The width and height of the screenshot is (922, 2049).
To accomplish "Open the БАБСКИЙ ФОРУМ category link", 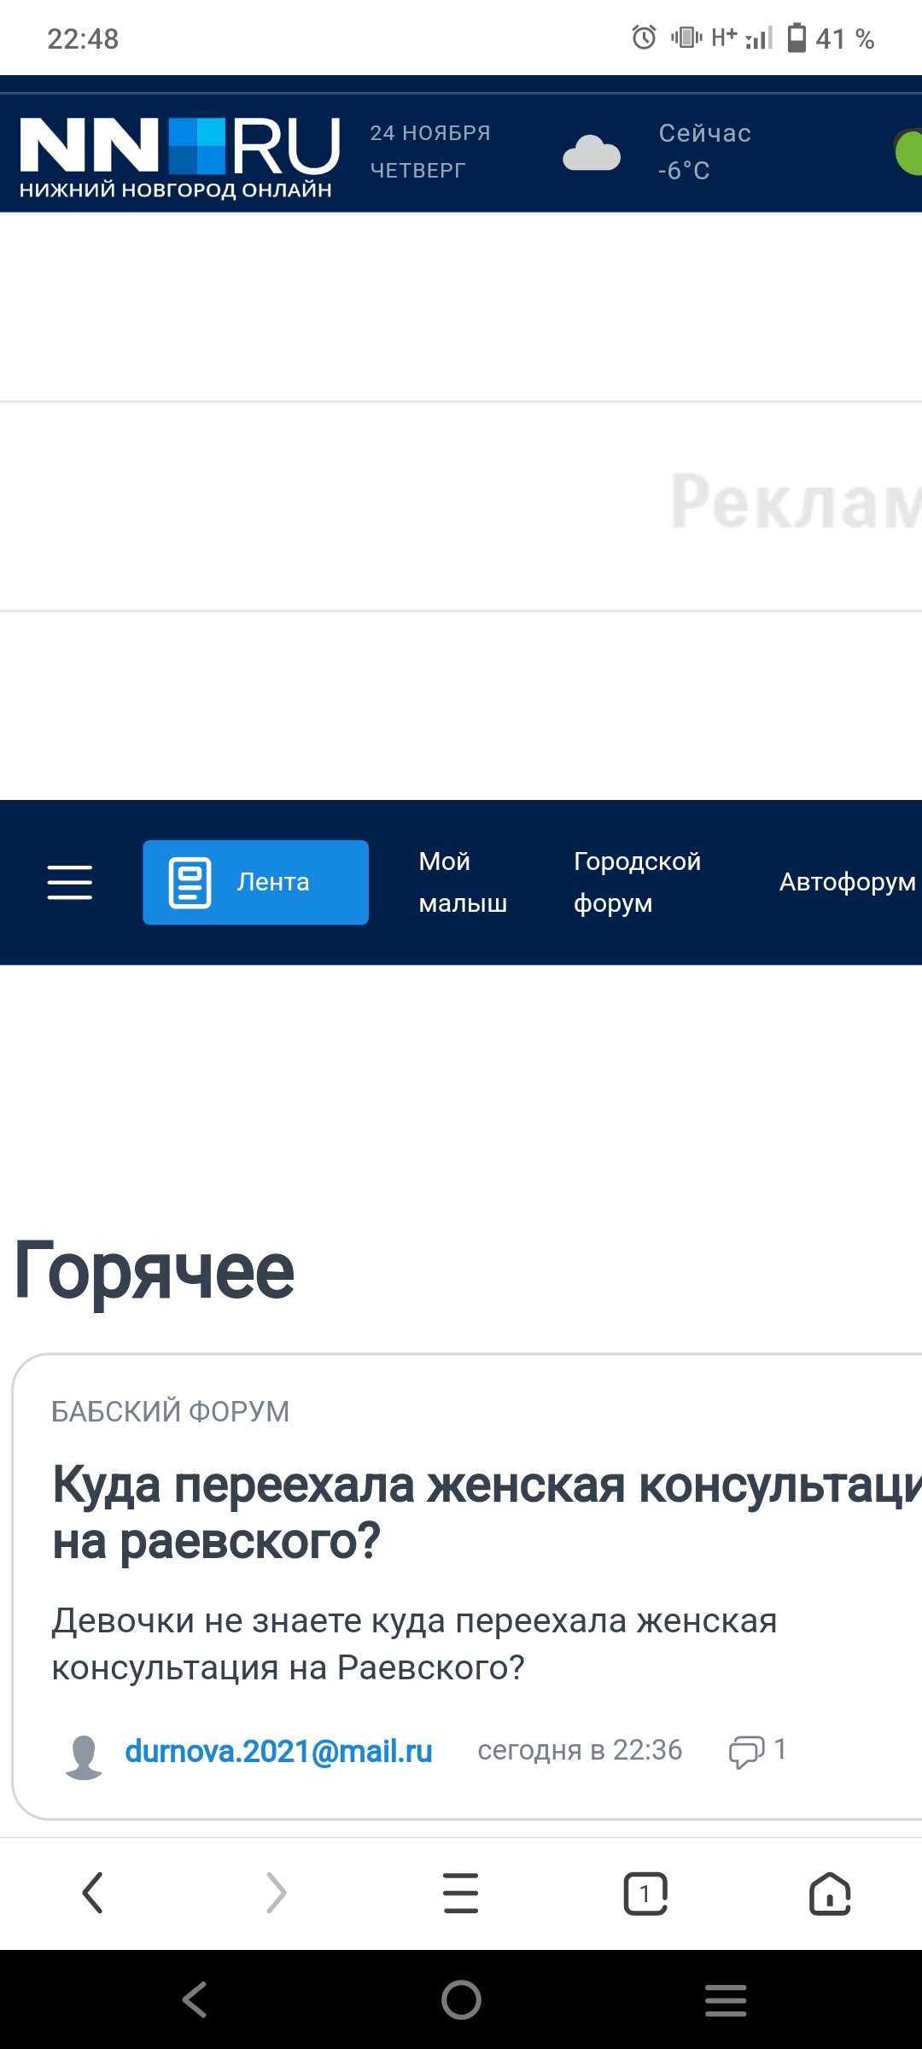I will coord(170,1411).
